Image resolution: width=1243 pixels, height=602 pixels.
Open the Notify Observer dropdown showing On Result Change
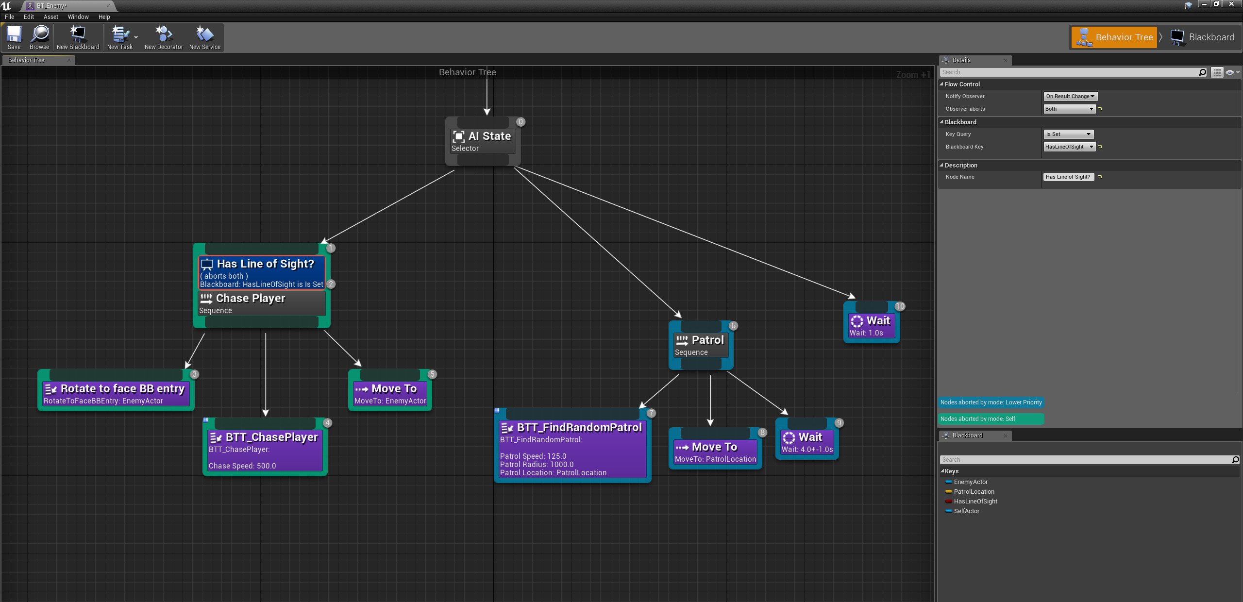point(1070,96)
